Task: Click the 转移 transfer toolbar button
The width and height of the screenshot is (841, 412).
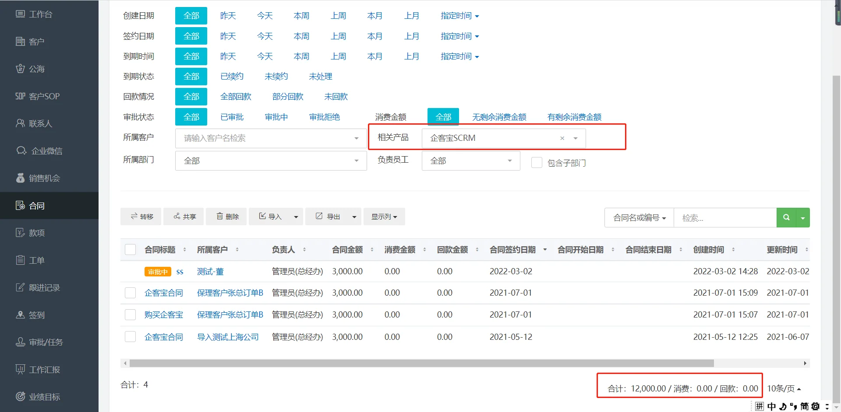Action: click(141, 216)
